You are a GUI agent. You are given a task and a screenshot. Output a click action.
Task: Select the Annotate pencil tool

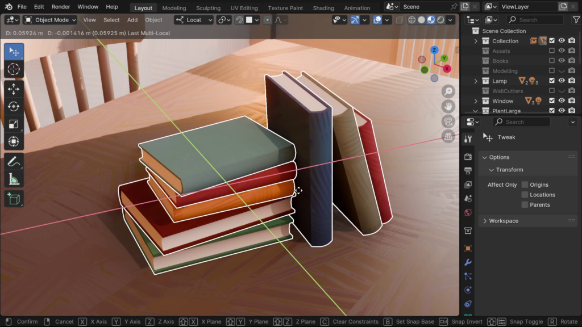pyautogui.click(x=14, y=162)
